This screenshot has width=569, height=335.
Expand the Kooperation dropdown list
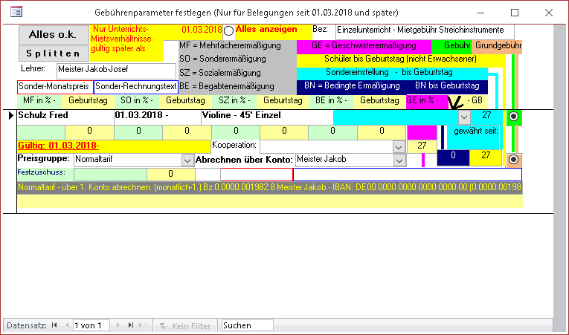coord(399,146)
